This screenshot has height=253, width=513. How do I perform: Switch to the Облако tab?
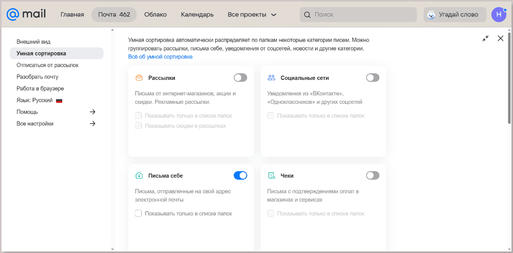pos(156,15)
